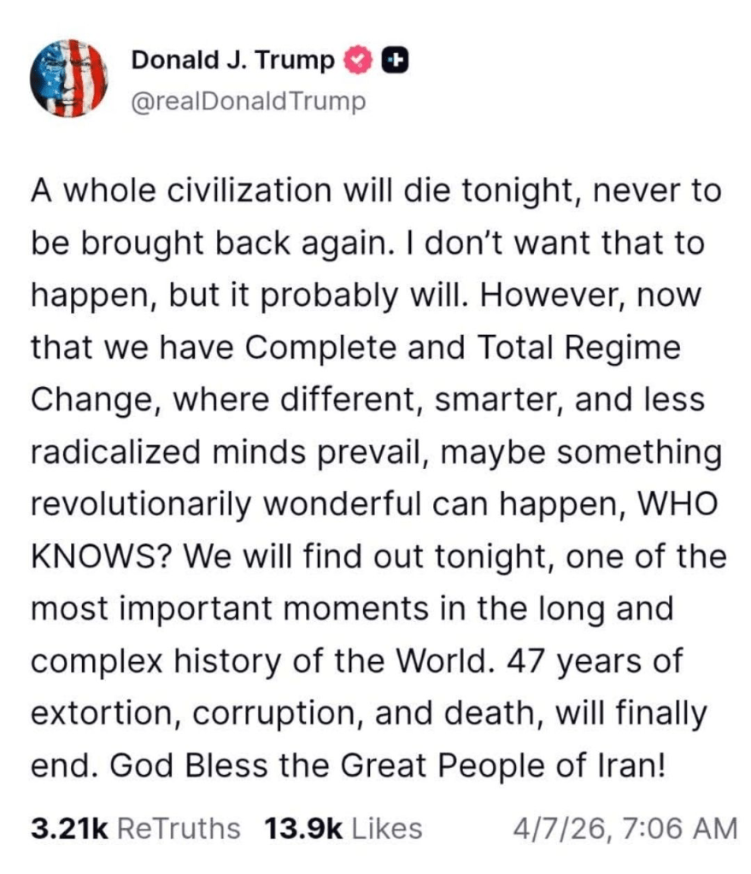Click the text 47 years of
Viewport: 751px width, 874px height.
pyautogui.click(x=610, y=661)
